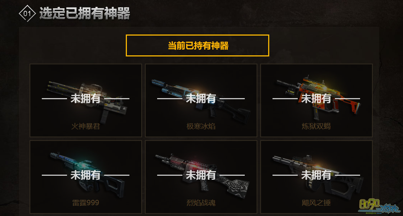Click the 火神暴君 name label
Screen dimensions: 403x216
(85, 126)
